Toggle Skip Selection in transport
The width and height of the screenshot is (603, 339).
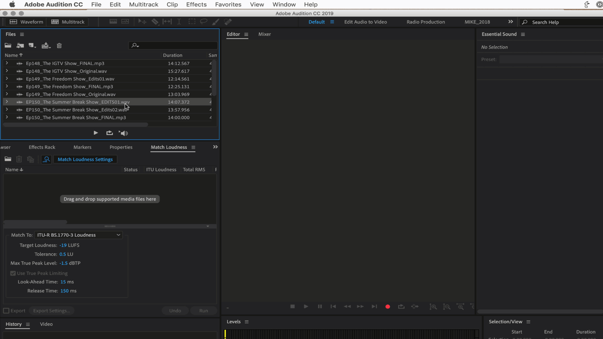click(415, 307)
